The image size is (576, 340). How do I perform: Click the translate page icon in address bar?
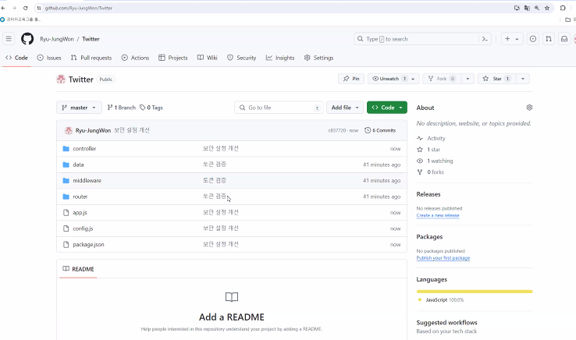[x=527, y=8]
